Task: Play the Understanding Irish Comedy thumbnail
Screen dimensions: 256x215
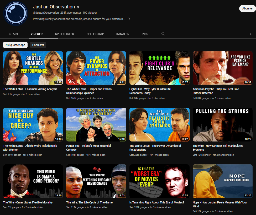Action: click(96, 124)
